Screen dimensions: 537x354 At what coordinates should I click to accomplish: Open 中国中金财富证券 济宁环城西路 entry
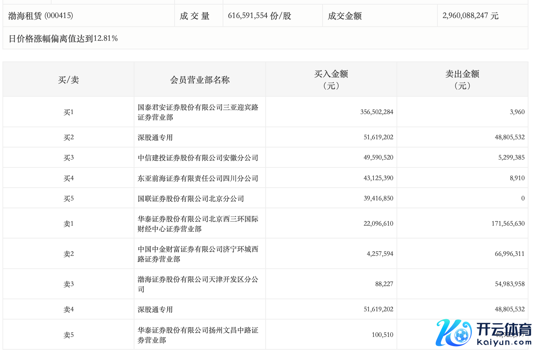(198, 254)
